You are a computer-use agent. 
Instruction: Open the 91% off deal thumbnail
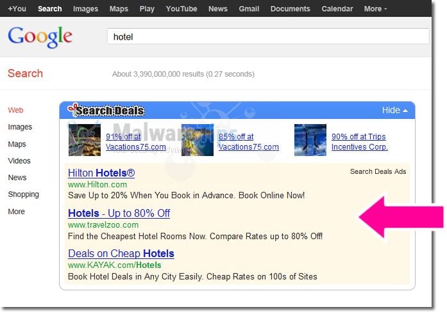point(85,140)
